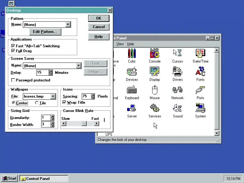Click the Cursor Blink Rate slider thumb
The height and width of the screenshot is (183, 244).
(x=84, y=124)
